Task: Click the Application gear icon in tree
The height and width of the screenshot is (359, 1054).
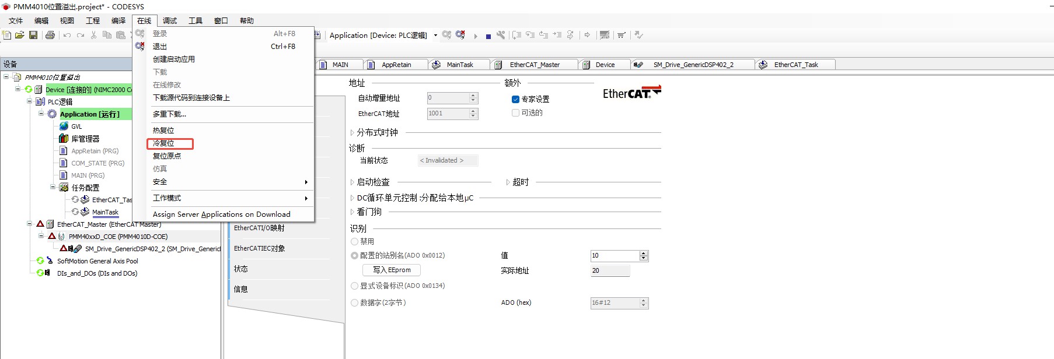Action: coord(52,114)
